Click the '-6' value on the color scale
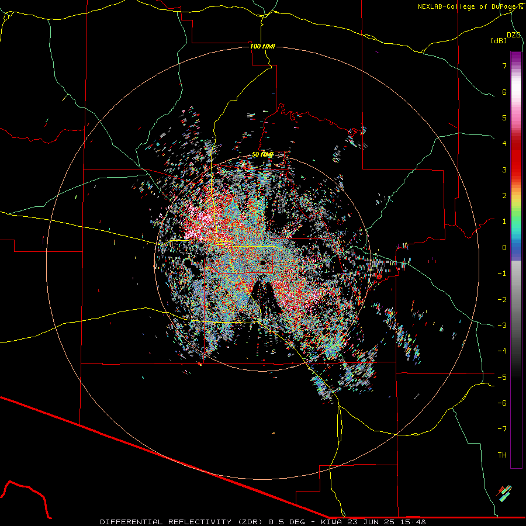This screenshot has width=526, height=526. point(502,403)
